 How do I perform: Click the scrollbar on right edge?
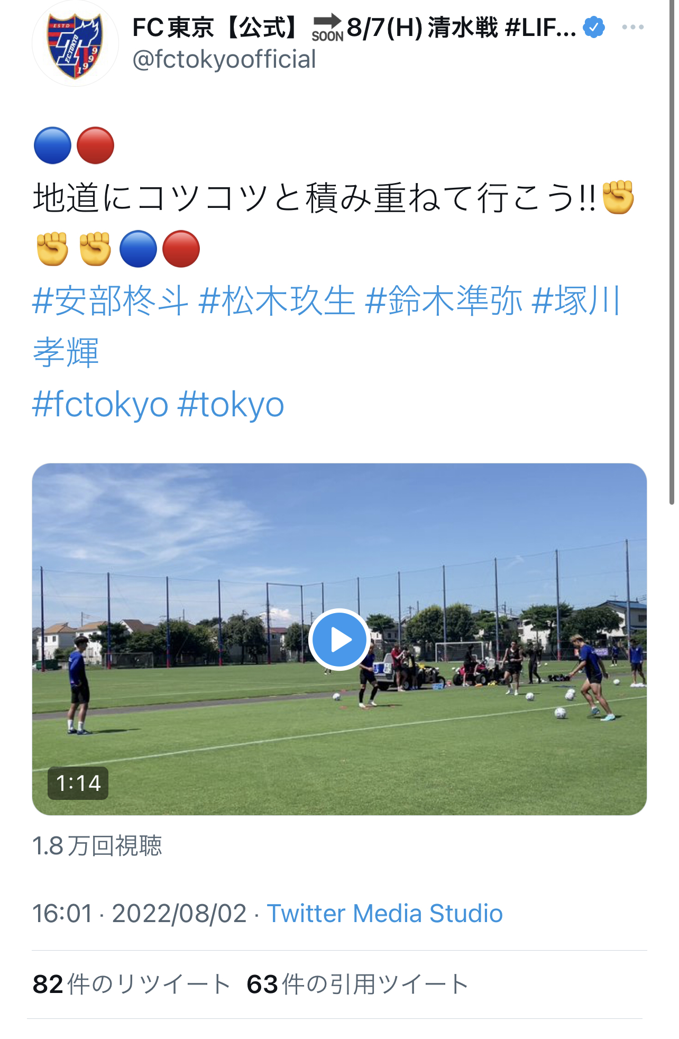click(x=672, y=253)
